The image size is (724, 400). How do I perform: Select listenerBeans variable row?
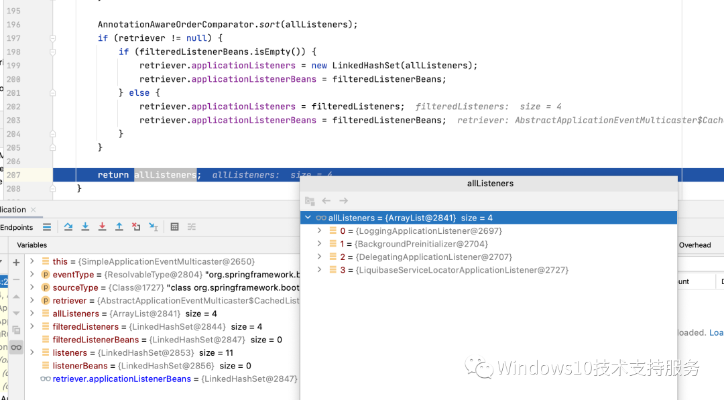point(162,366)
